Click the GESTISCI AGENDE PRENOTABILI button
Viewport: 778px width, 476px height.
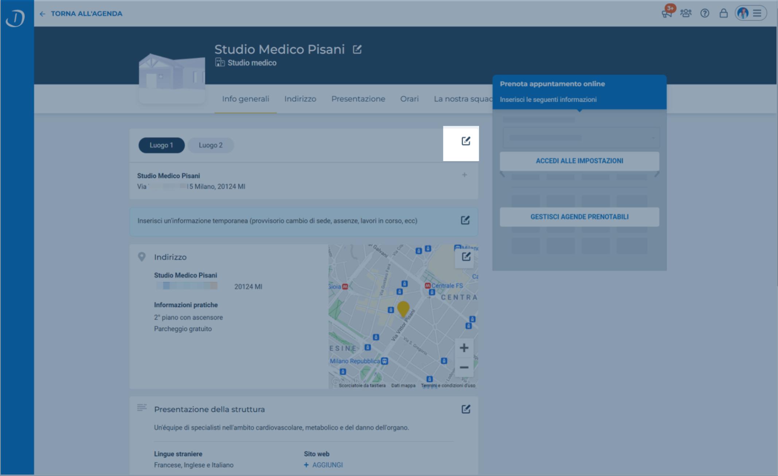[579, 217]
